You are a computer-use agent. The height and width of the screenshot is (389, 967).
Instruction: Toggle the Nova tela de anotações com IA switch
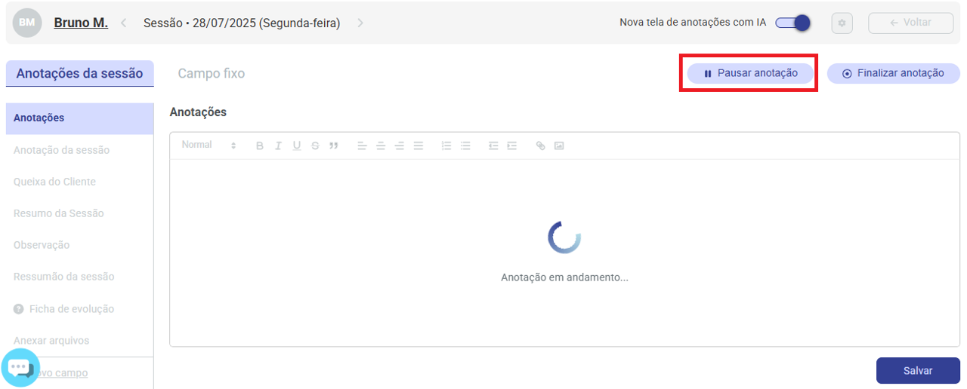tap(793, 23)
